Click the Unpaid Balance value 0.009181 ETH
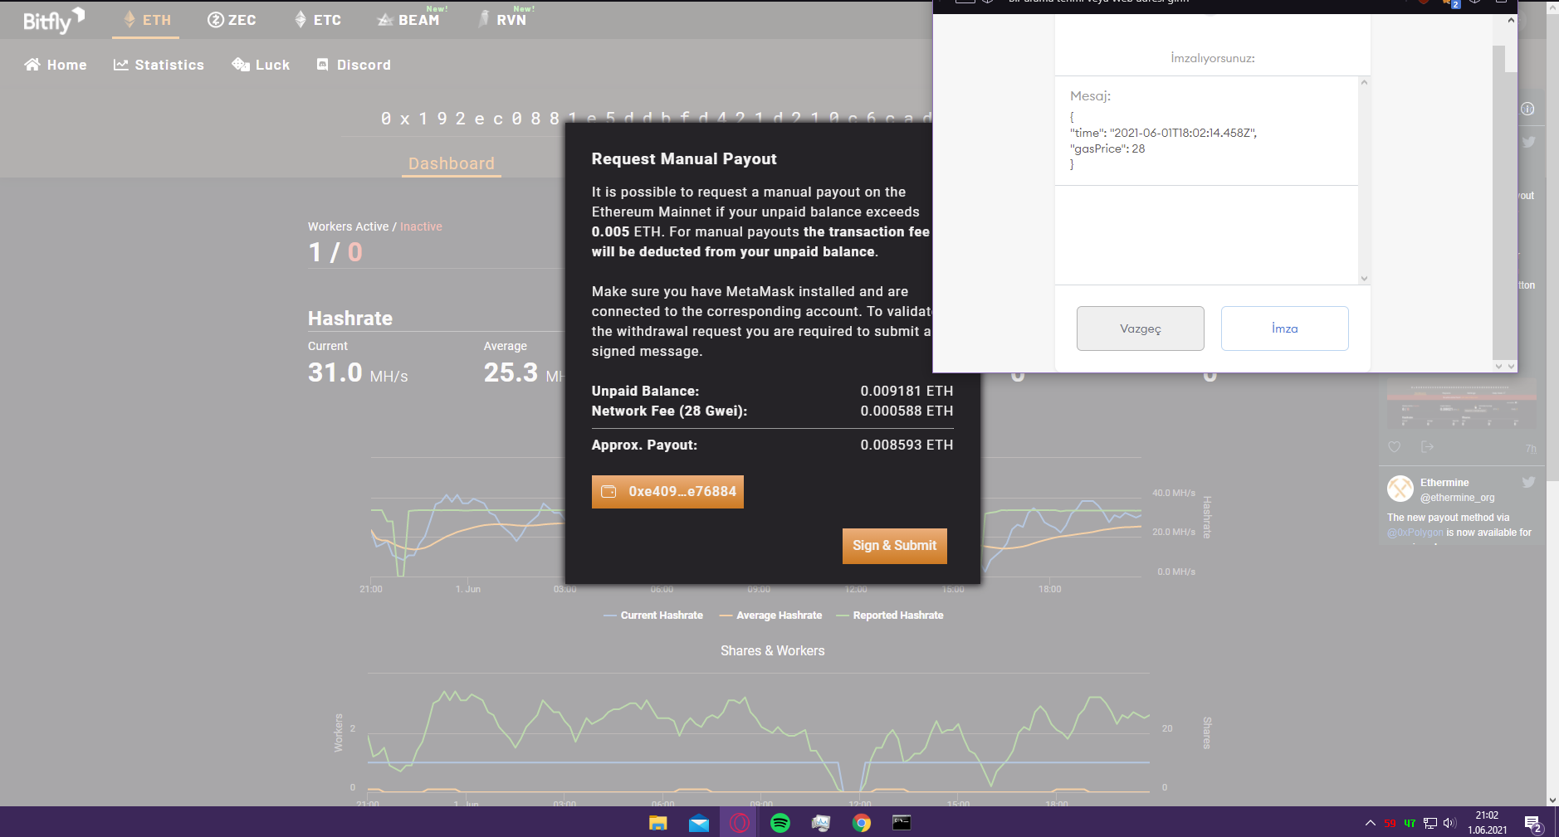1559x837 pixels. point(907,391)
